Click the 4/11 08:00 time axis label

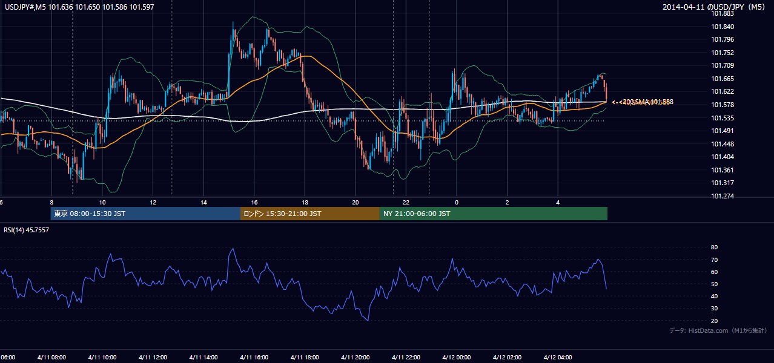pyautogui.click(x=51, y=358)
